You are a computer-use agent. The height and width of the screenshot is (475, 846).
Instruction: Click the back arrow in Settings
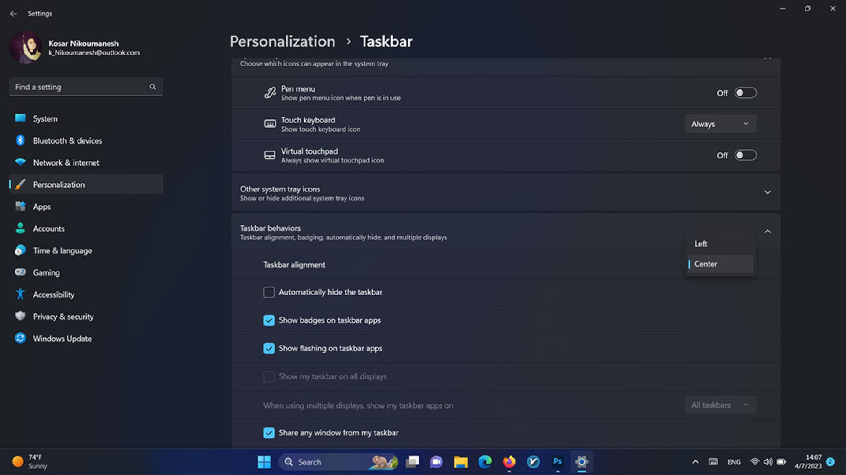pyautogui.click(x=13, y=14)
